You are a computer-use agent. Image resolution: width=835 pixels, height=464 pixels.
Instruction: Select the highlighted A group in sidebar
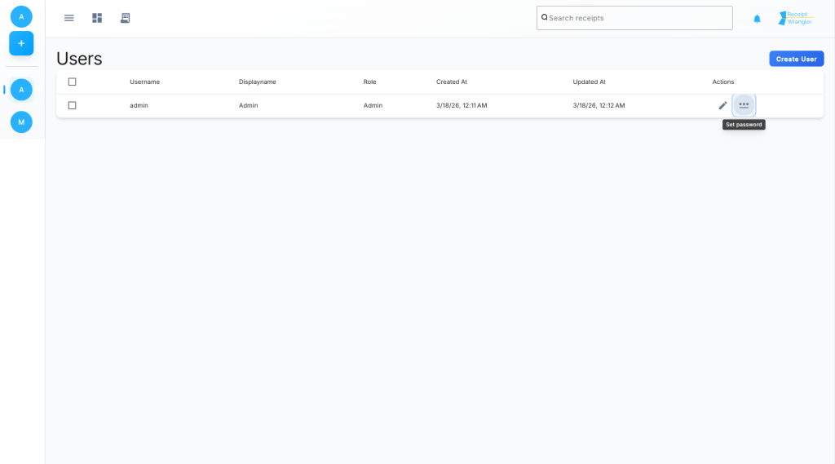(x=21, y=90)
